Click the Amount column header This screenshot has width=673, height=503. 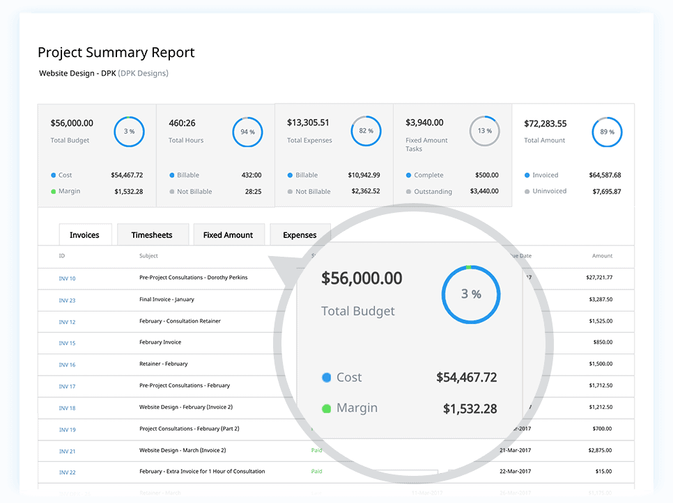603,256
